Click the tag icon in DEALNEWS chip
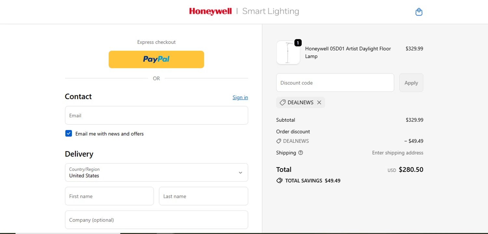Image resolution: width=488 pixels, height=234 pixels. [x=282, y=102]
